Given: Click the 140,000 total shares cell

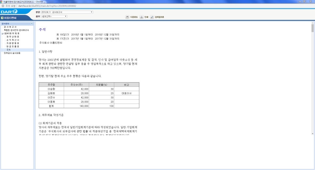Looking at the screenshot, I should [x=76, y=106].
